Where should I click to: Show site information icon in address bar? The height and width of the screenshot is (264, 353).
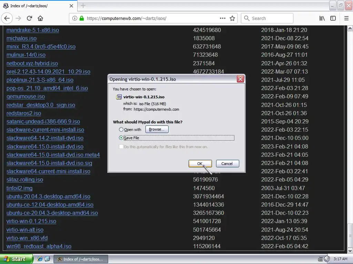[75, 18]
